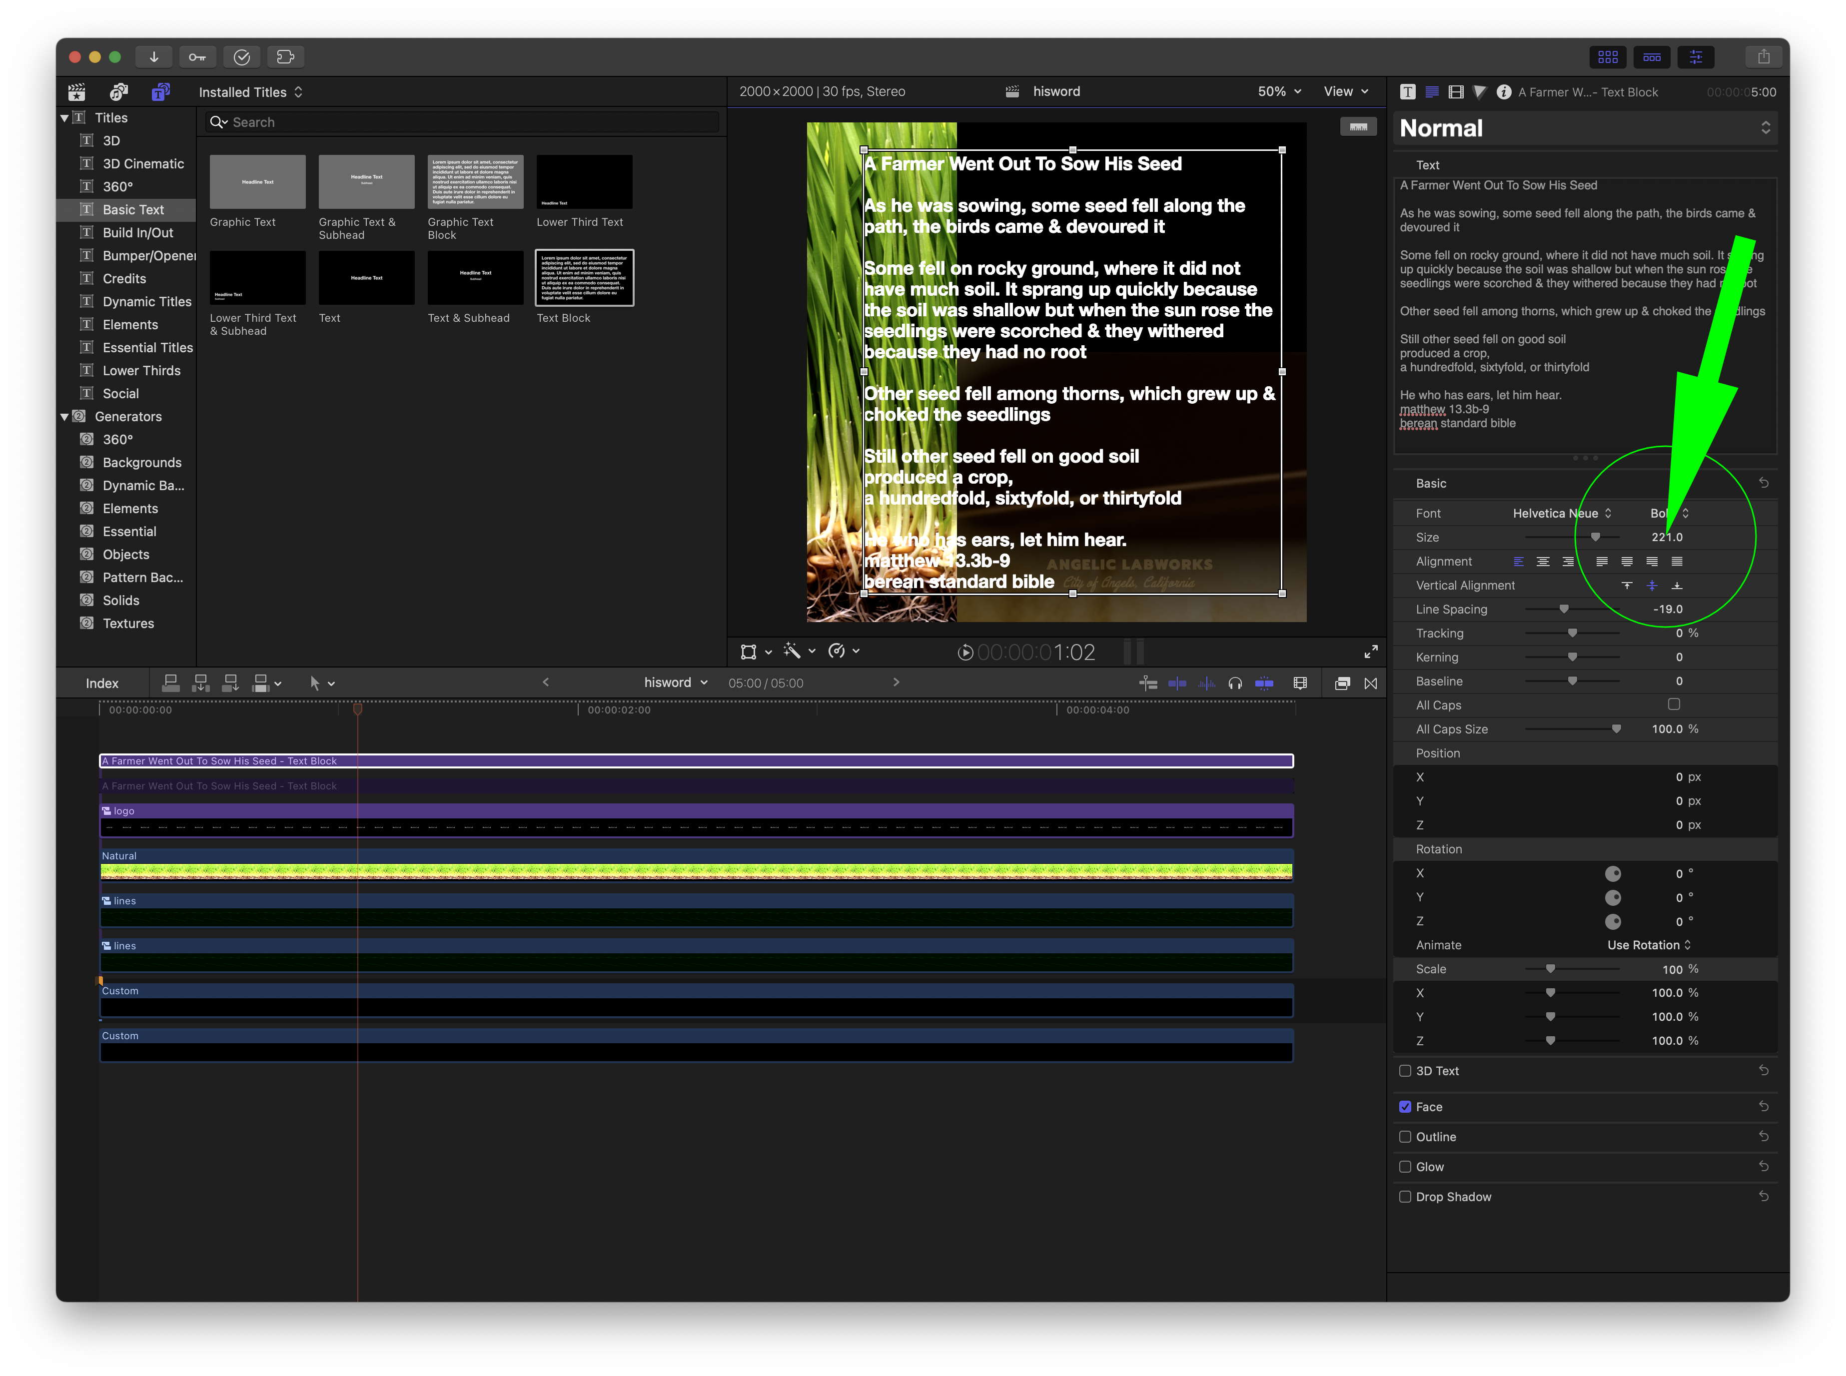Click the import media arrow icon
This screenshot has width=1846, height=1376.
point(154,56)
